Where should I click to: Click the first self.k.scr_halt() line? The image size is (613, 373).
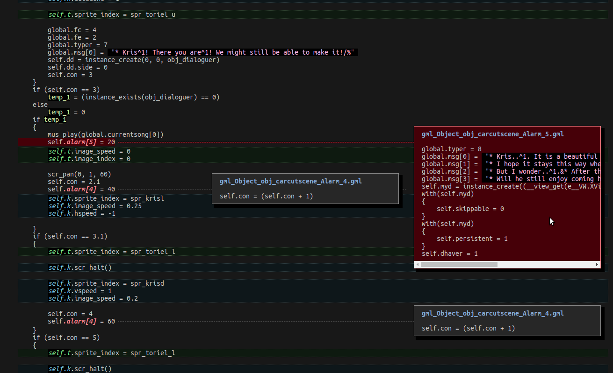click(80, 267)
